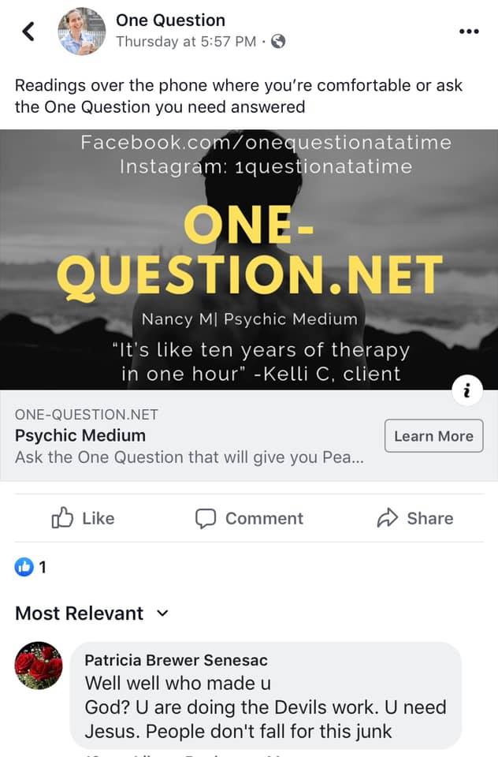Tap the public globe privacy icon
The height and width of the screenshot is (757, 498).
tap(278, 42)
